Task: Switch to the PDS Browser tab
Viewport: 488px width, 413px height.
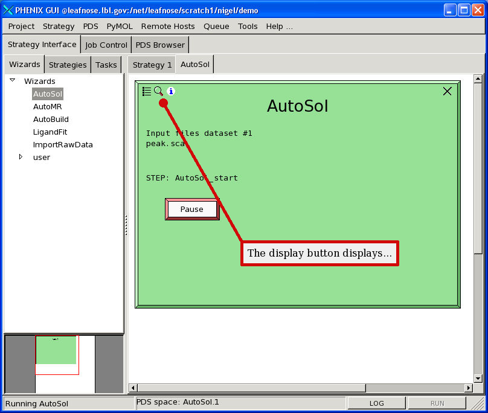Action: click(160, 45)
